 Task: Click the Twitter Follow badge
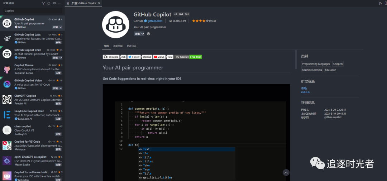point(134,57)
